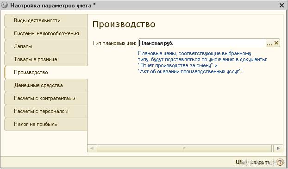Click the gear icon in the title bar
The height and width of the screenshot is (169, 288).
[x=5, y=6]
